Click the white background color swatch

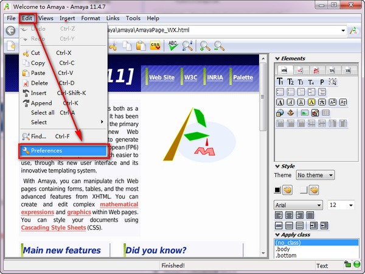coord(304,190)
